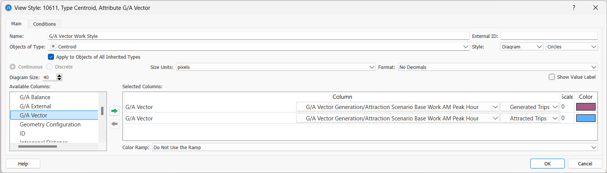The height and width of the screenshot is (173, 607).
Task: Add selected column with green arrow
Action: pyautogui.click(x=114, y=111)
